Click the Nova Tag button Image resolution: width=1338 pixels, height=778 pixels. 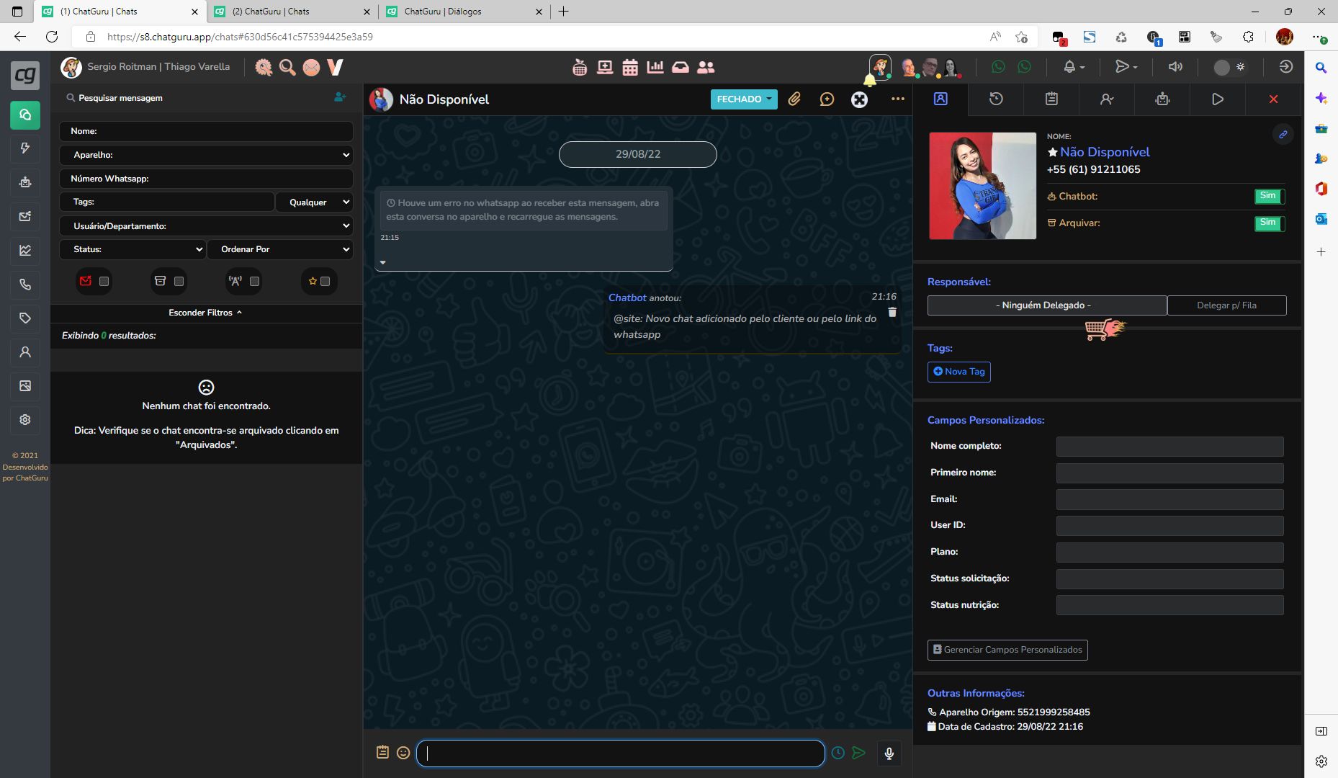pyautogui.click(x=958, y=372)
